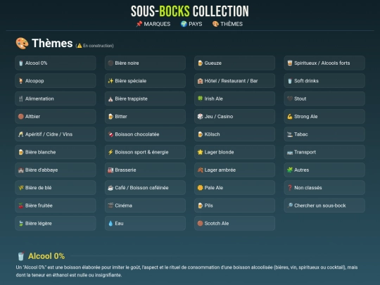
Task: Choose the Irish Ale theme
Action: pyautogui.click(x=234, y=99)
